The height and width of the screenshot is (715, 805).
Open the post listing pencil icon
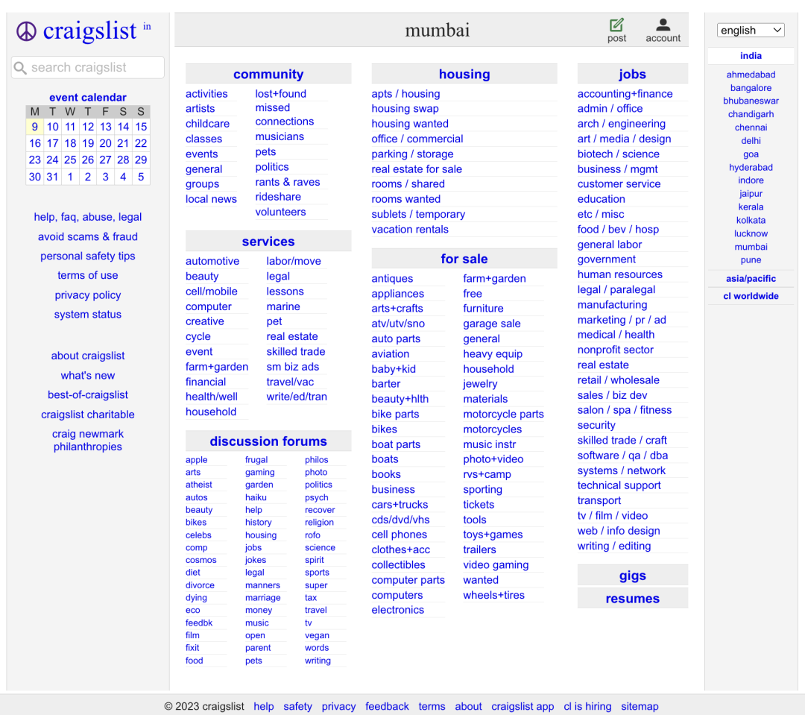[x=616, y=25]
